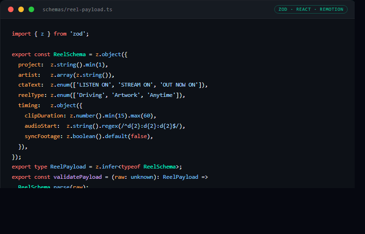The width and height of the screenshot is (365, 234).
Task: Click the min(1) call on project line
Action: coord(95,65)
